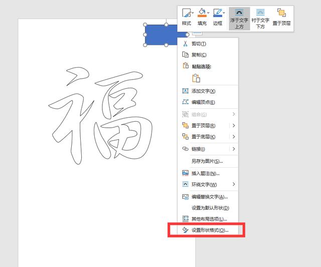Viewport: 321px width, 267px height.
Task: Expand the 边框 dropdown arrow
Action: (224, 13)
